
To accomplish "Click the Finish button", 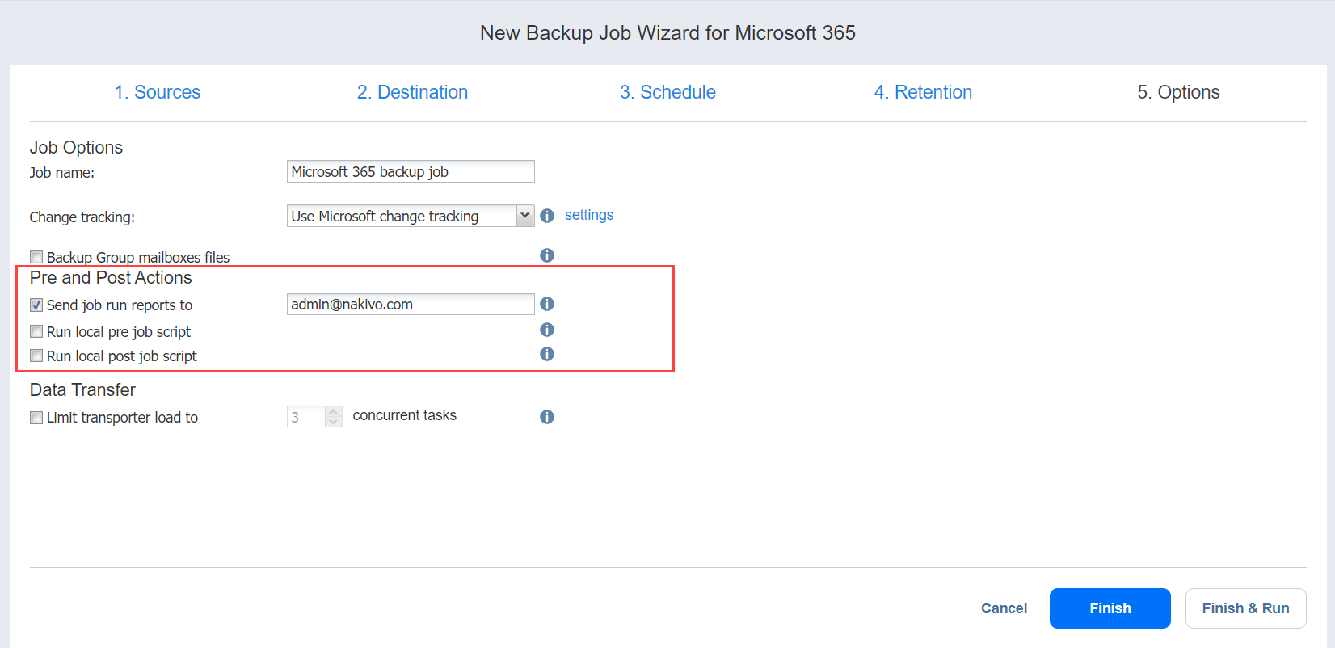I will [1110, 608].
